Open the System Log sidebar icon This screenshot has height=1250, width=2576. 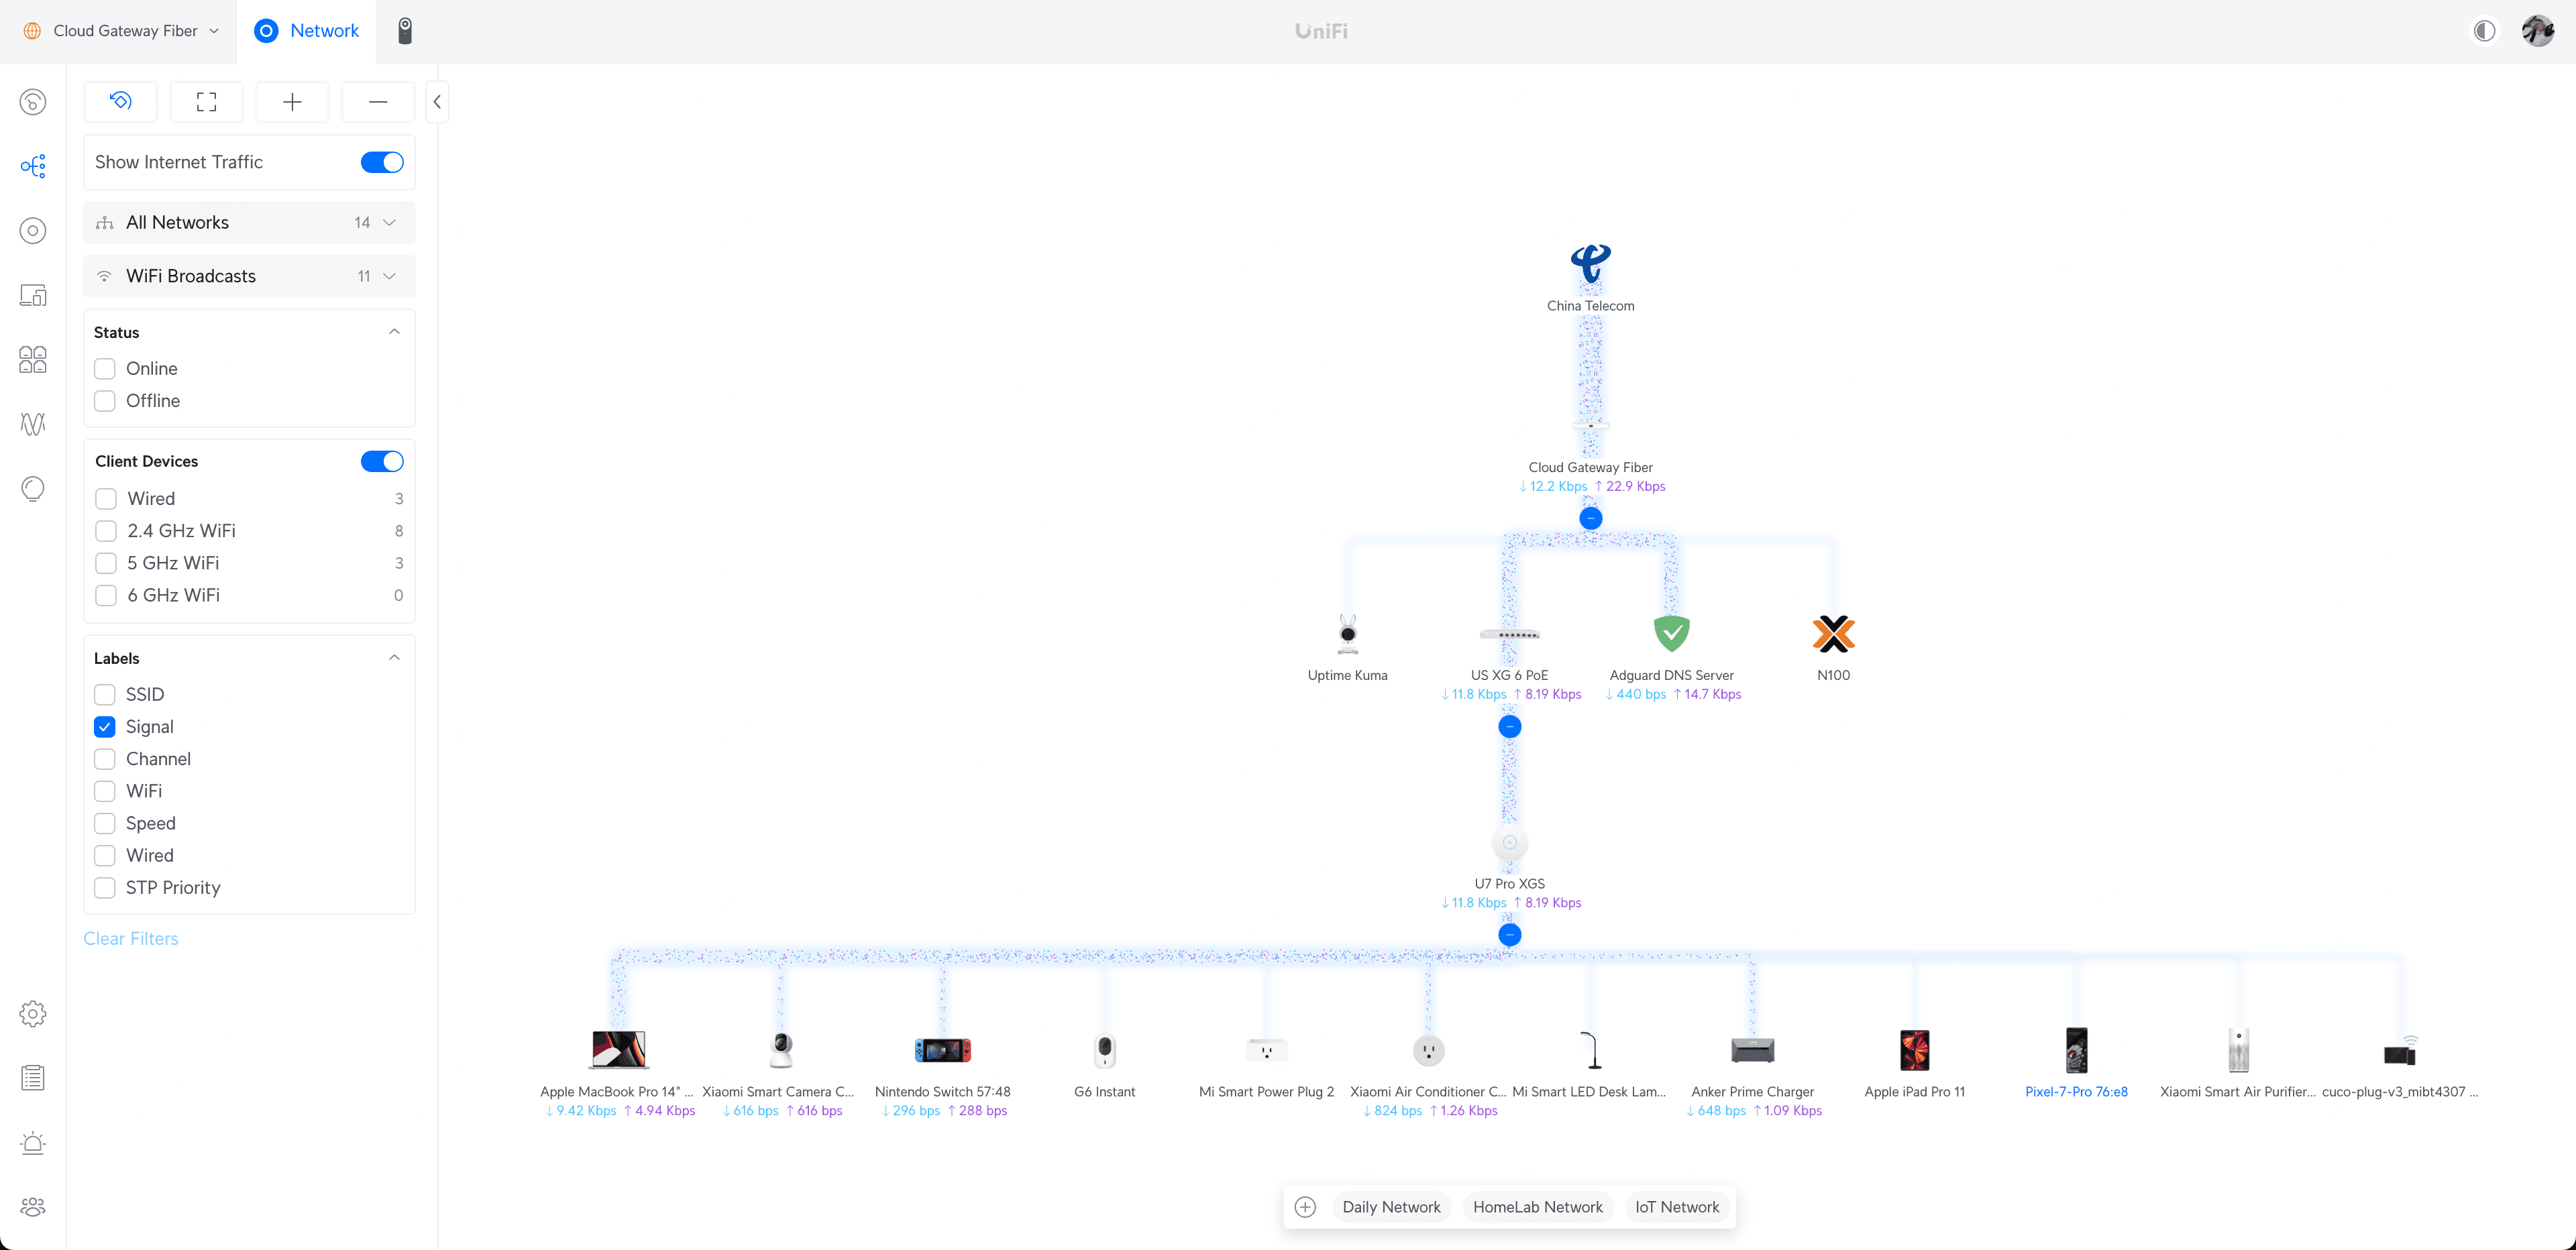[33, 1078]
